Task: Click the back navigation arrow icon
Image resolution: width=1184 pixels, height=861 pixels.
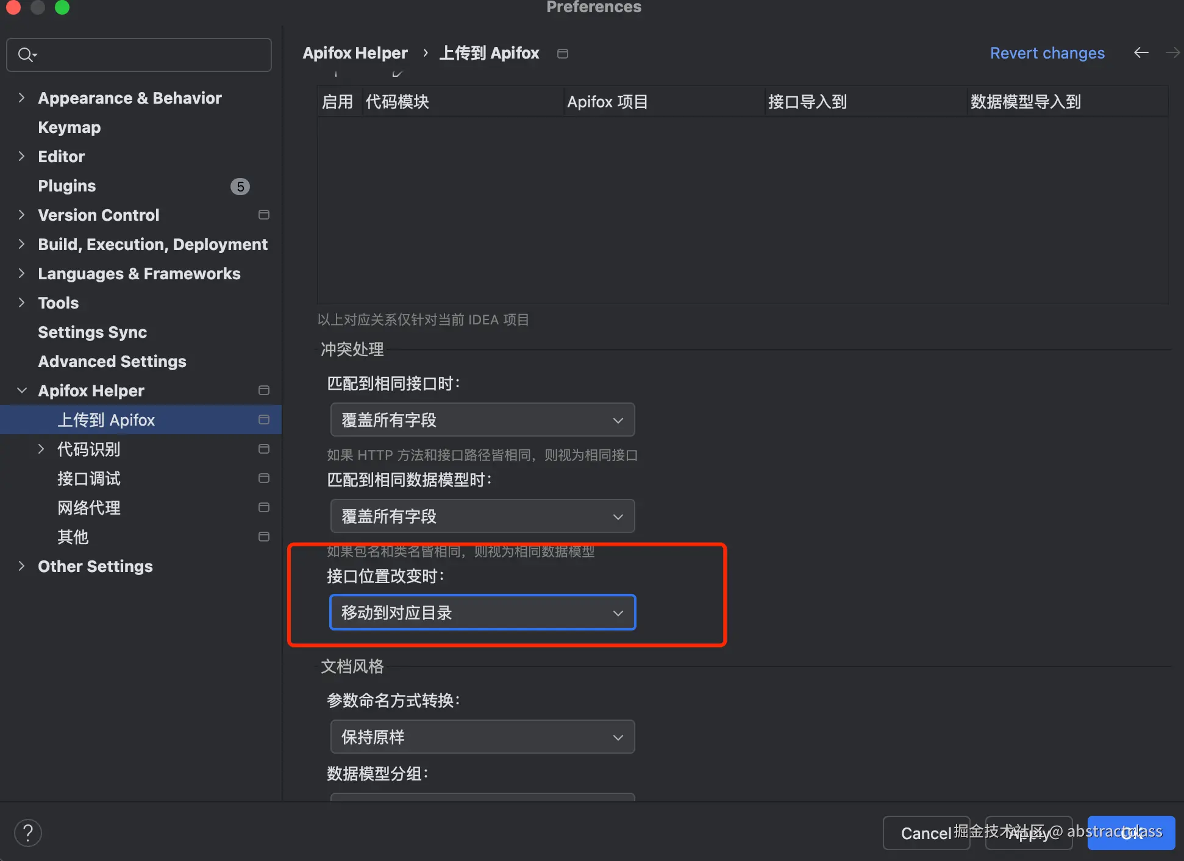Action: [x=1141, y=53]
